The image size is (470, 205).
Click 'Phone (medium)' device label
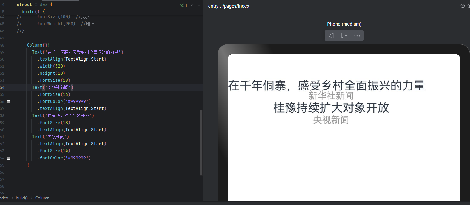tap(344, 24)
